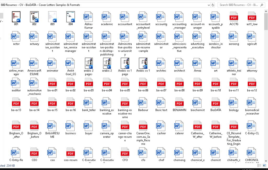Click the actor Word document icon
The height and width of the screenshot is (170, 268).
pyautogui.click(x=16, y=37)
